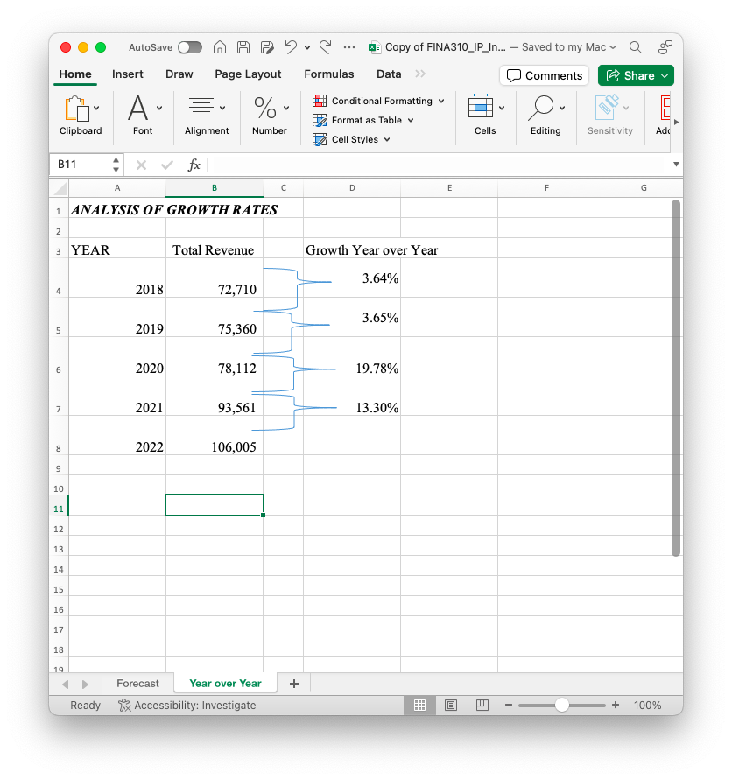Select the Year over Year sheet tab
This screenshot has height=780, width=732.
[225, 684]
